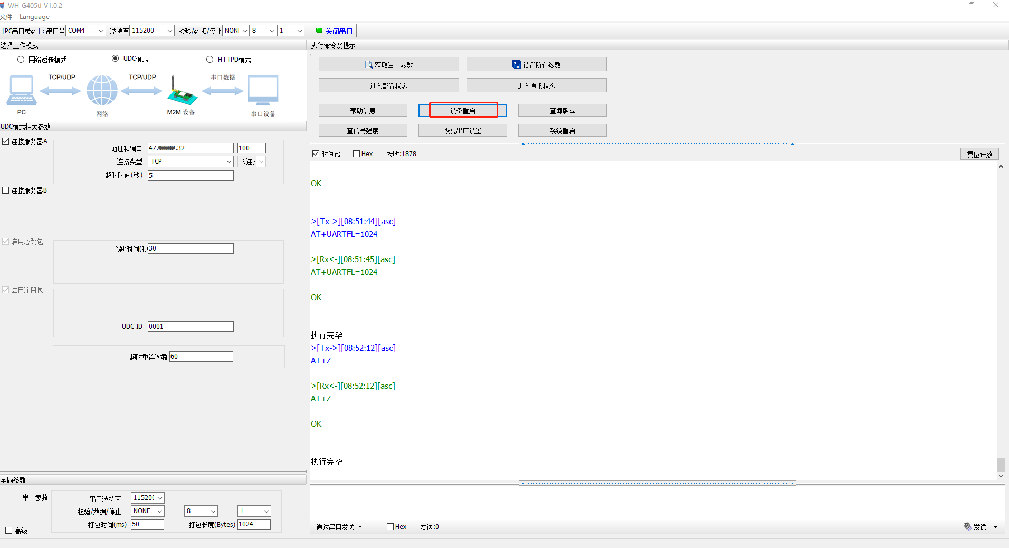Click the magnifier icon on 获取当前参数
This screenshot has height=548, width=1009.
369,65
